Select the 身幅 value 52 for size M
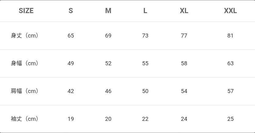Screen dimensions: 255x133 coord(108,63)
